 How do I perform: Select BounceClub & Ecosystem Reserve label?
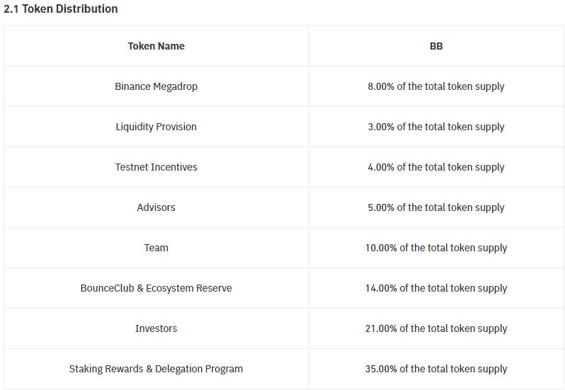tap(156, 288)
